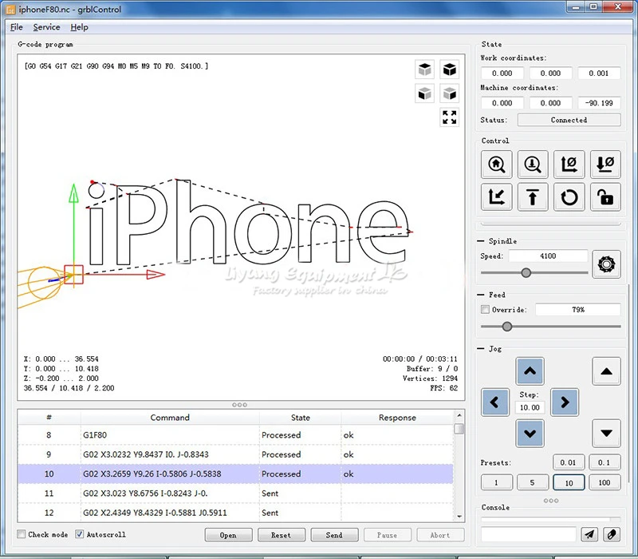
Task: Click the Z-probe control icon
Action: pos(533,165)
